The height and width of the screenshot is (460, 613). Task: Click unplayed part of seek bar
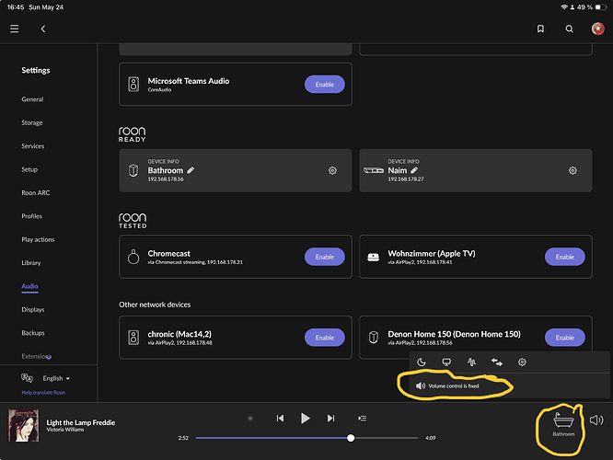point(387,438)
